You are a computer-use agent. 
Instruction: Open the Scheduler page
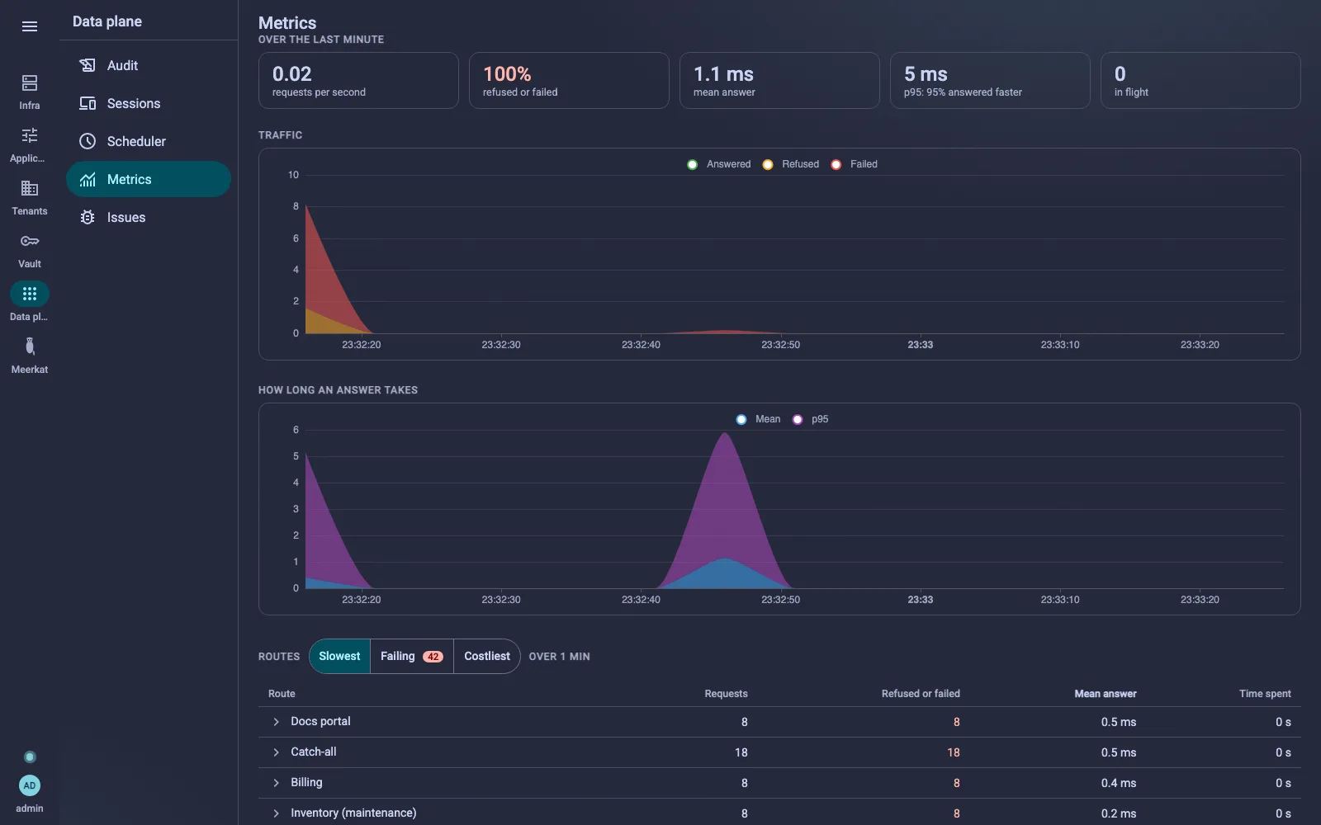pos(149,141)
